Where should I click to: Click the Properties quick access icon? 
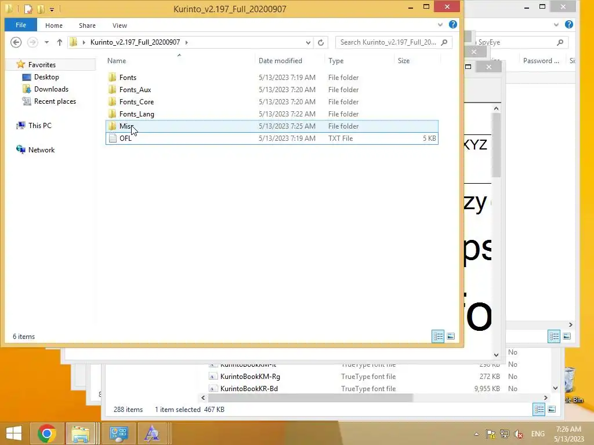point(28,9)
